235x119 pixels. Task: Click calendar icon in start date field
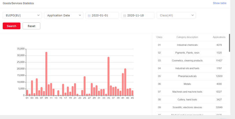[x=89, y=16]
